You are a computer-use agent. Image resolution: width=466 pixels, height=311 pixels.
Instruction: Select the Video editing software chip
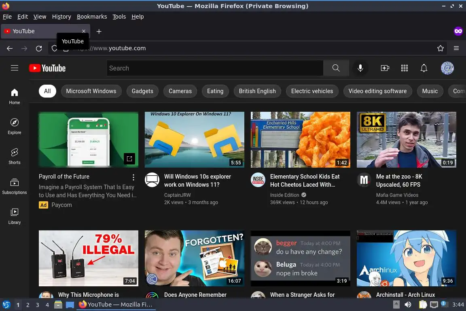click(x=377, y=91)
